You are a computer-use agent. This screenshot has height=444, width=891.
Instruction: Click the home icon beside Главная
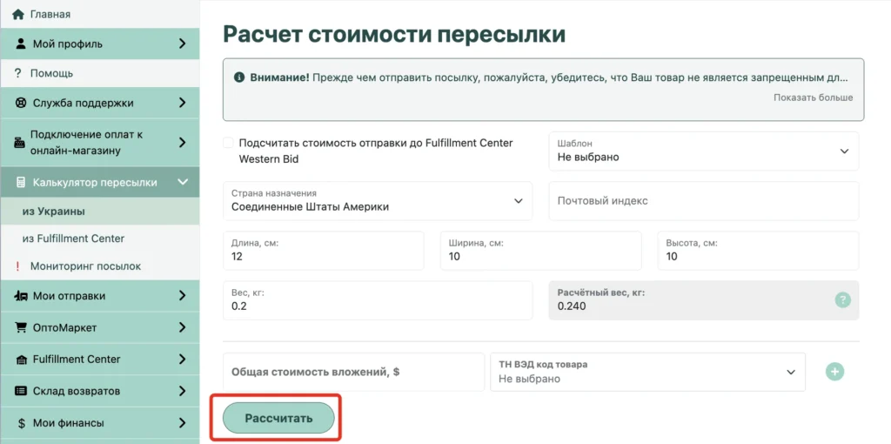pos(17,14)
